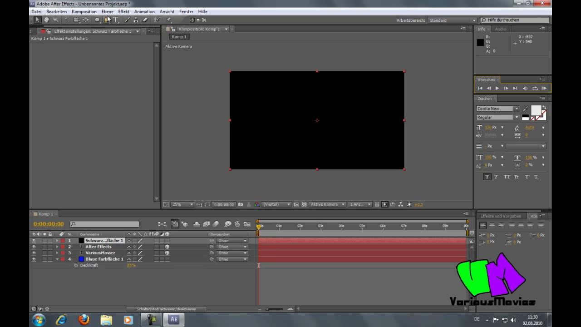Select the Text tool

pyautogui.click(x=115, y=20)
